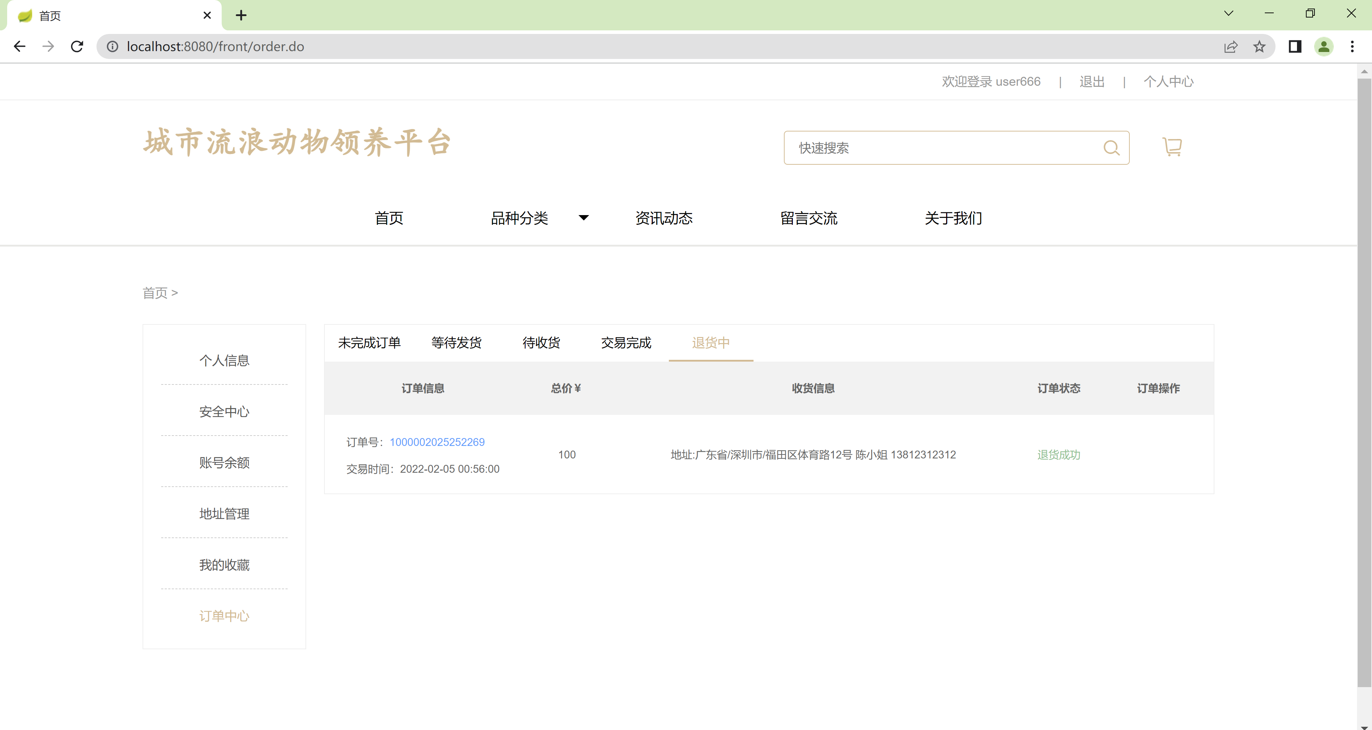
Task: Open tab search chevron
Action: pyautogui.click(x=1229, y=13)
